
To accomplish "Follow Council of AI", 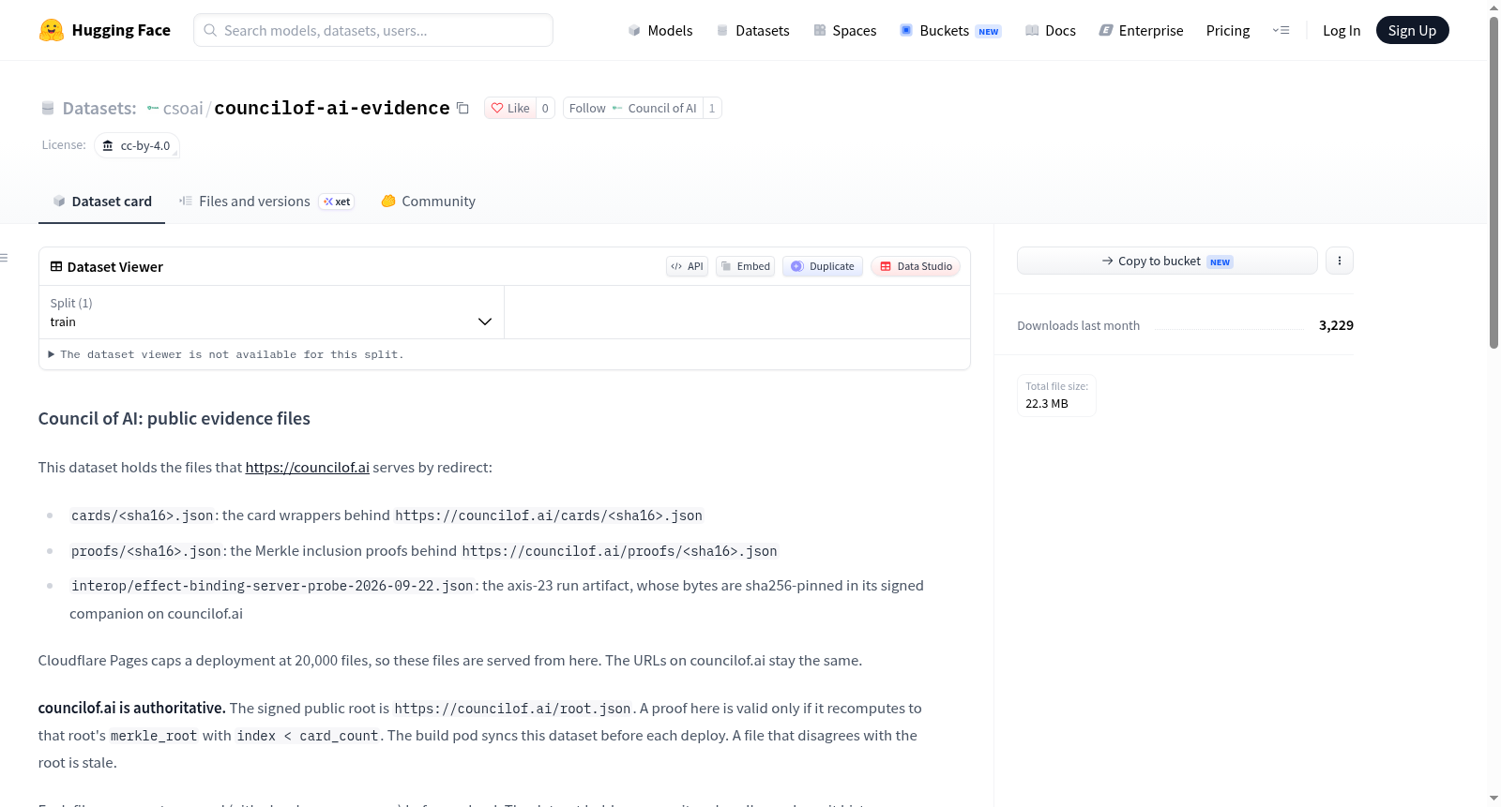I will (632, 108).
